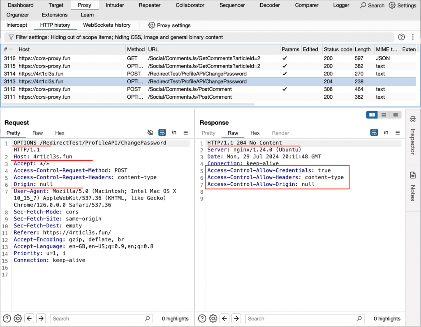This screenshot has width=421, height=327.
Task: Open the Dashboard tab
Action: coord(21,5)
